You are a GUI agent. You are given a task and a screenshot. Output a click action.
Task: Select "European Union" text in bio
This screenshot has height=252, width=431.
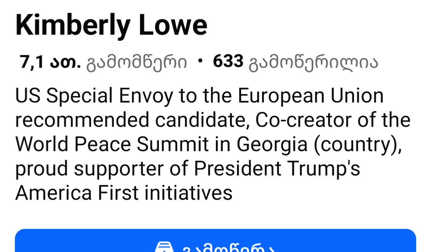click(x=311, y=96)
